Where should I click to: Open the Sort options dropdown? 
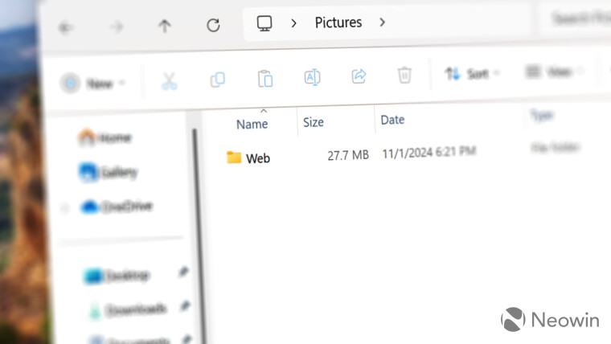473,74
